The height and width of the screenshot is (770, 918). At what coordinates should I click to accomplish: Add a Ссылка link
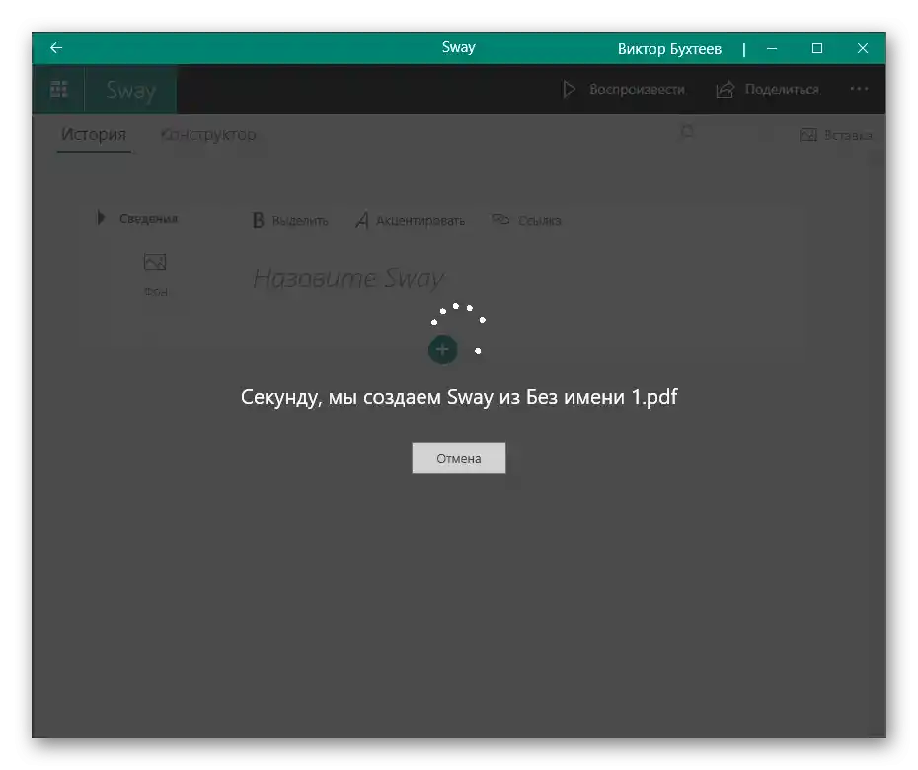pos(526,220)
